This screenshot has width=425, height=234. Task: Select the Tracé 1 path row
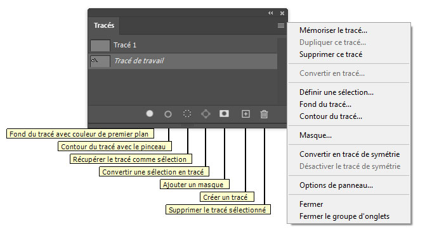tap(183, 45)
